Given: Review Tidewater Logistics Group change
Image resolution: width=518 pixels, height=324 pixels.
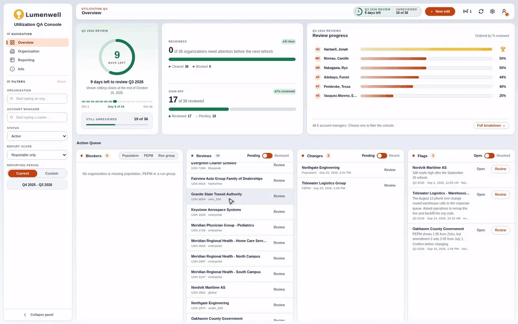Looking at the screenshot, I should (390, 185).
